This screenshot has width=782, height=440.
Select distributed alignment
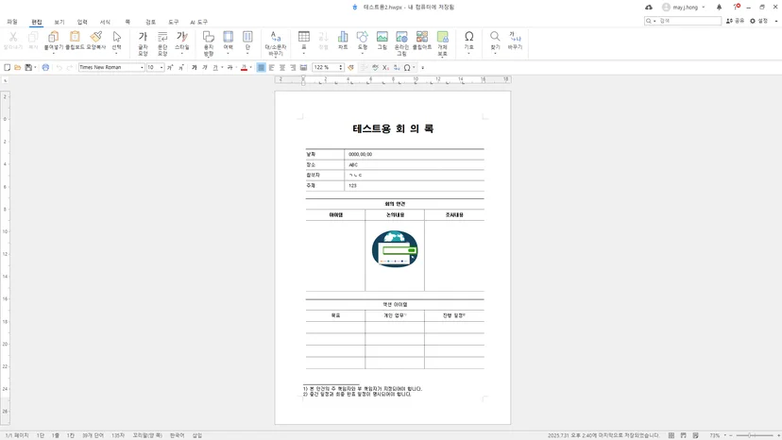303,67
